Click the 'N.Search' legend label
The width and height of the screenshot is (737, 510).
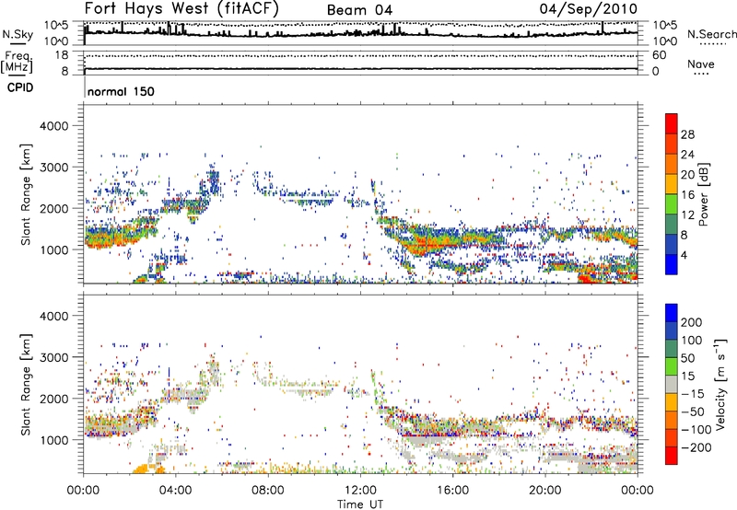711,34
